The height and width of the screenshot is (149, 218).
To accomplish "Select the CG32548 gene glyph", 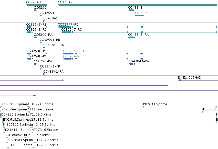I will (37, 5).
